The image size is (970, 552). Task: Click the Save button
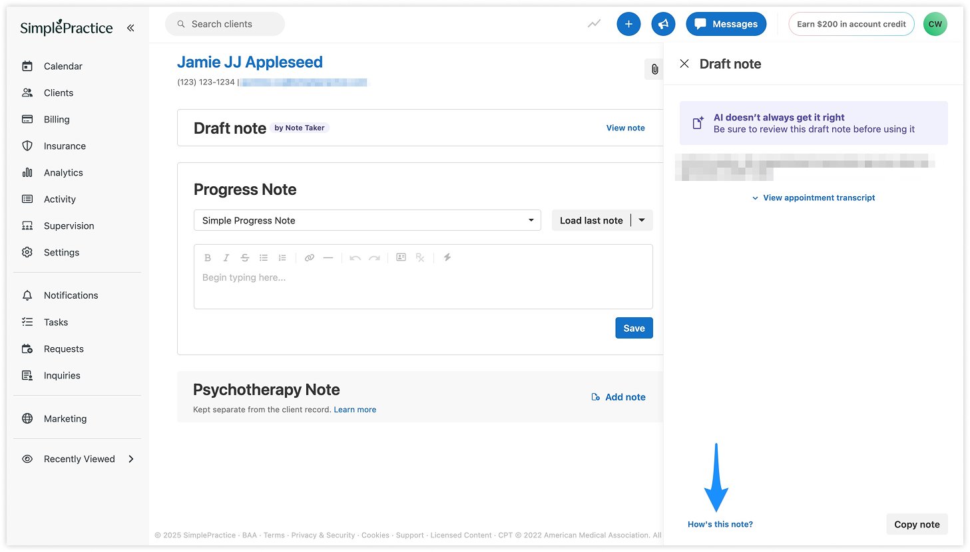coord(634,328)
